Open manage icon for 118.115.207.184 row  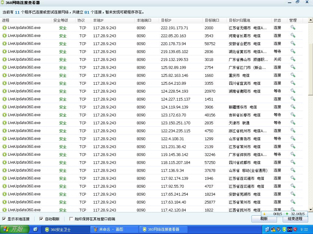[293, 162]
